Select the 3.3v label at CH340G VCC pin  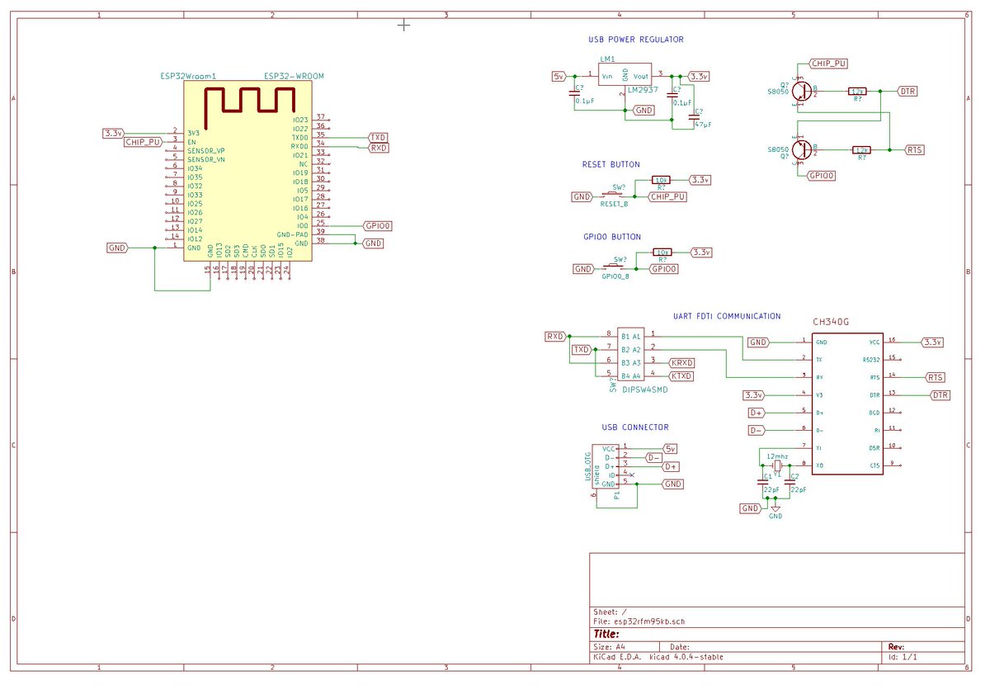pyautogui.click(x=931, y=342)
